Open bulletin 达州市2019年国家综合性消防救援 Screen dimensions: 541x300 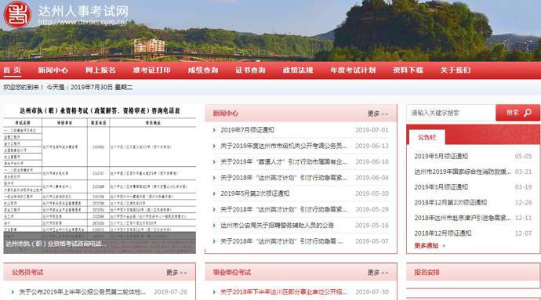click(463, 172)
